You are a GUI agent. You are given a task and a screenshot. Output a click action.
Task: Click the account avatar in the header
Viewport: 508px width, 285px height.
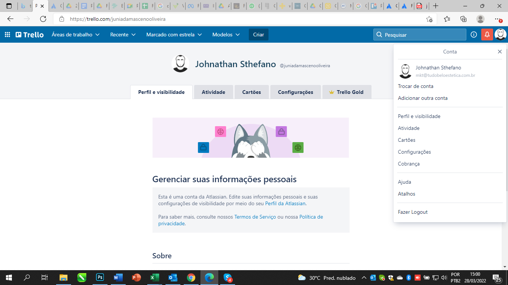click(x=501, y=35)
